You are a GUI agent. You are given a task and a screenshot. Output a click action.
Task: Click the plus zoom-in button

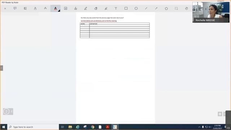tap(220, 114)
